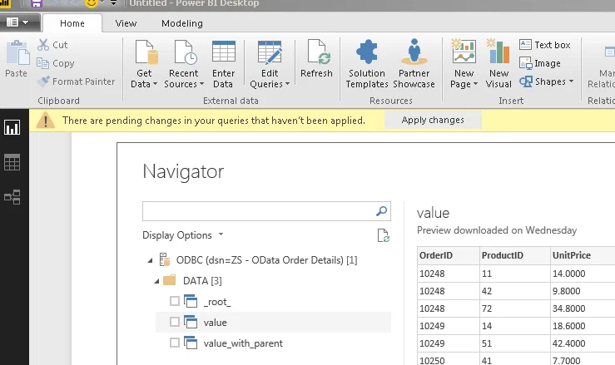Open Partner Showcase icon
The image size is (615, 365).
pyautogui.click(x=414, y=52)
